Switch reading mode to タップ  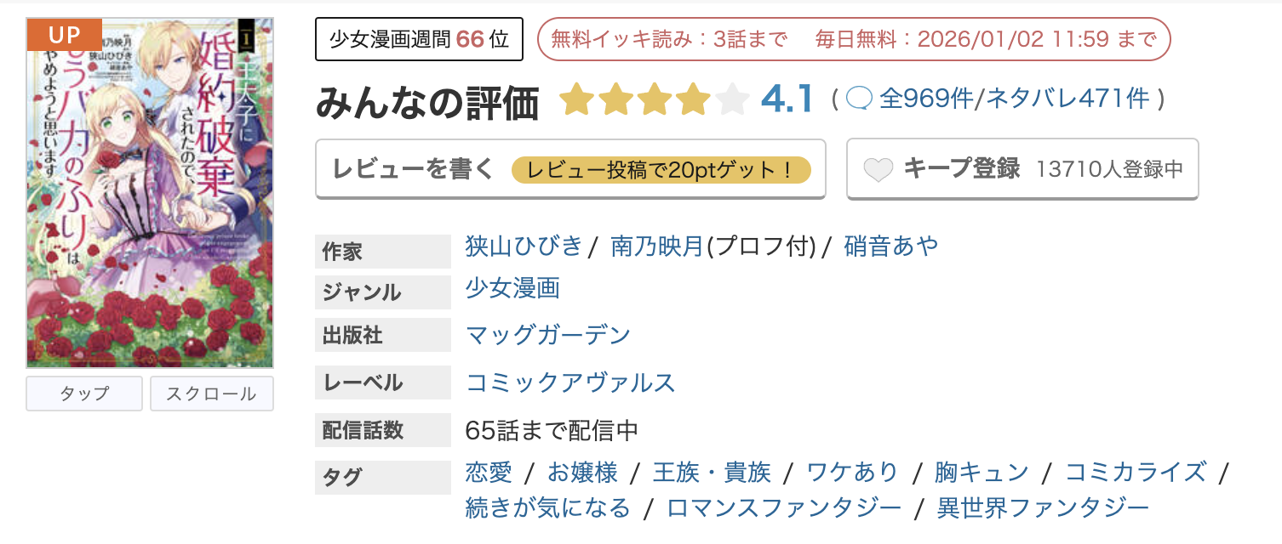coord(83,393)
